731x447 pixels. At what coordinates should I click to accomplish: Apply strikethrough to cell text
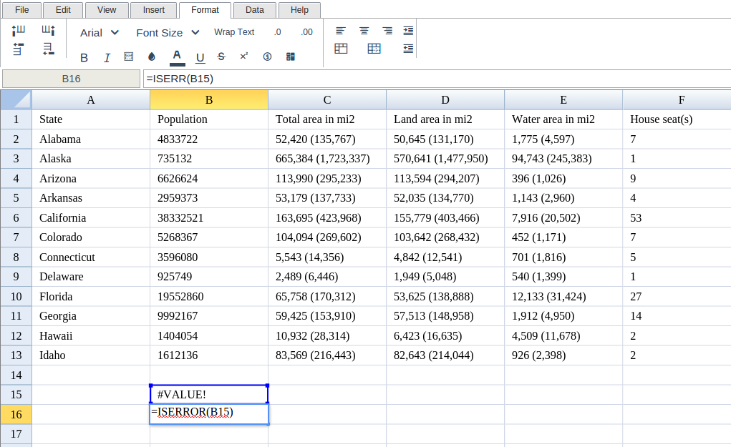pos(221,57)
